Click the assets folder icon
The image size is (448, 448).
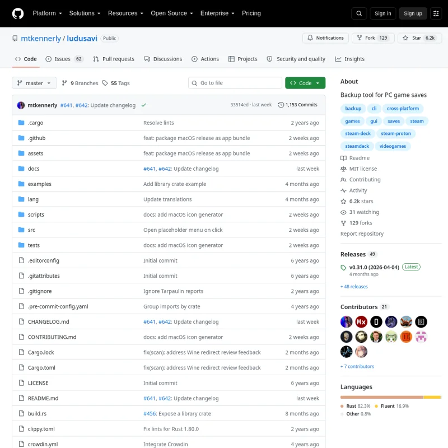[x=21, y=153]
